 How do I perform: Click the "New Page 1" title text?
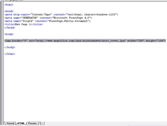click(23, 24)
